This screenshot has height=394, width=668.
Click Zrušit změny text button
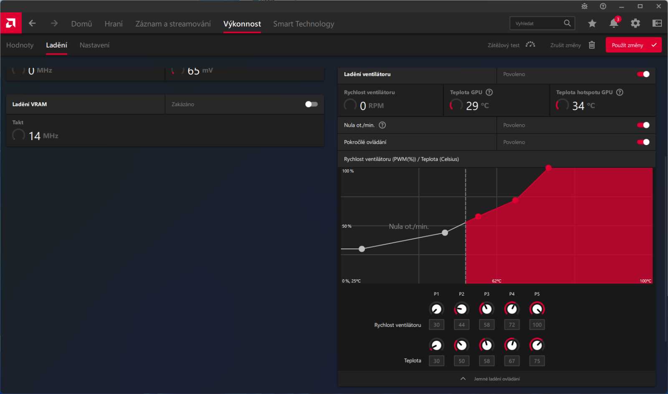(565, 45)
